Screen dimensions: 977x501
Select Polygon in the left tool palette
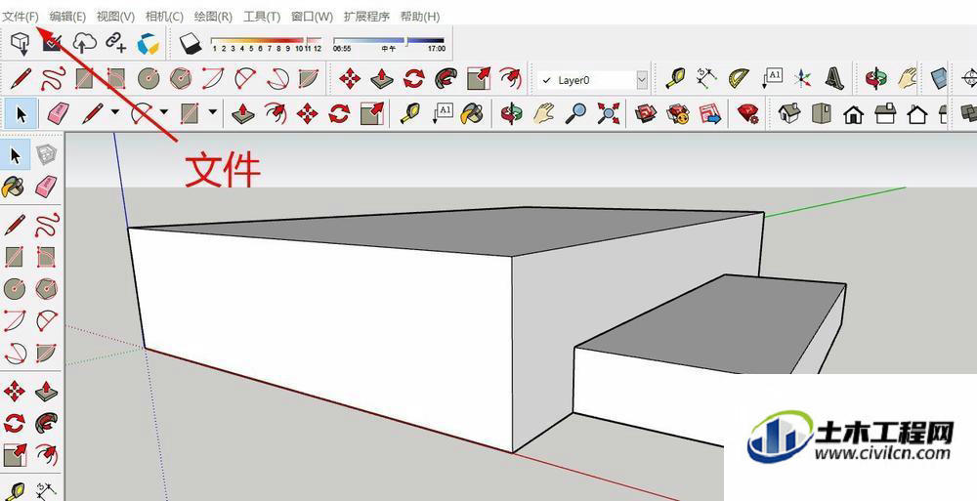pyautogui.click(x=46, y=288)
